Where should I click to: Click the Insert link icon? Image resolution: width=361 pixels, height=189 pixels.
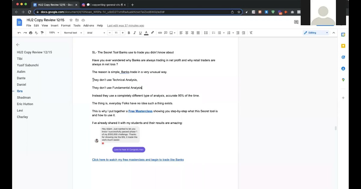coord(160,33)
